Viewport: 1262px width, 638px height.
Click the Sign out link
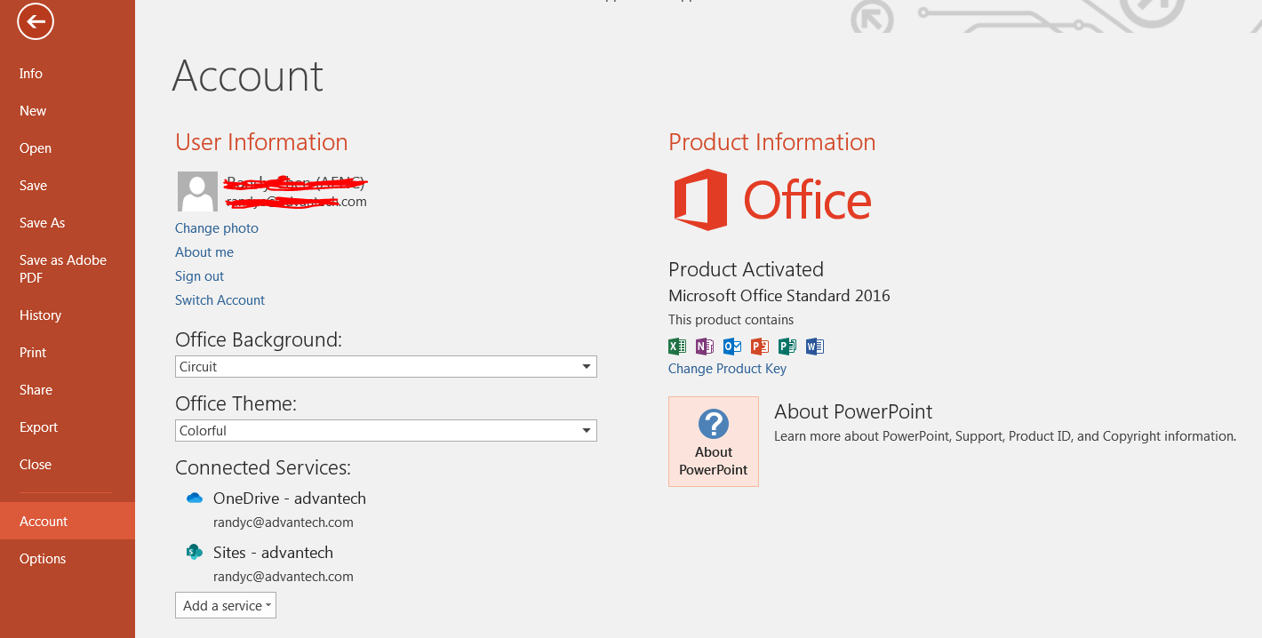tap(199, 276)
